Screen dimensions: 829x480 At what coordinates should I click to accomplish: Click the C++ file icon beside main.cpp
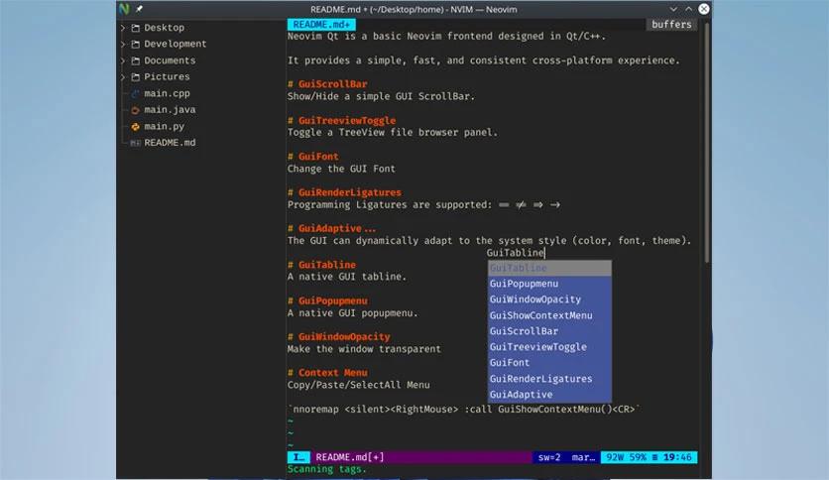tap(135, 93)
